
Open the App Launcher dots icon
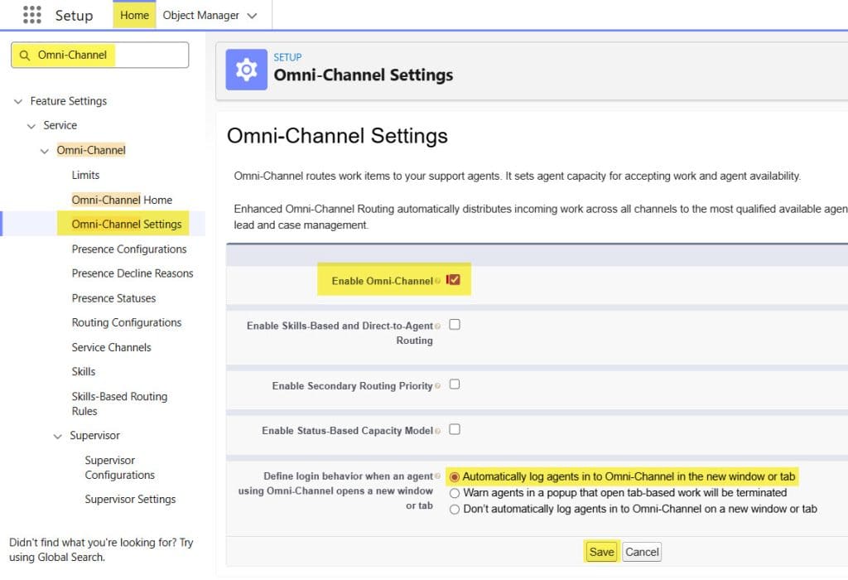pyautogui.click(x=32, y=15)
